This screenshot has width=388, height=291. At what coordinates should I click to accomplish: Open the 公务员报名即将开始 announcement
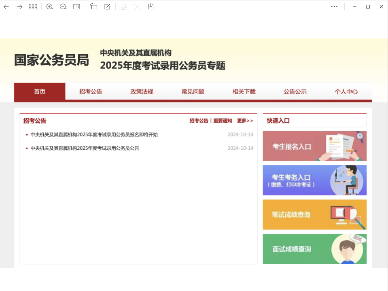(x=94, y=135)
